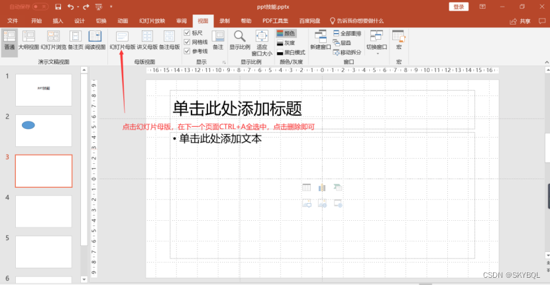Switch to the 录制 recording tab

tap(225, 21)
